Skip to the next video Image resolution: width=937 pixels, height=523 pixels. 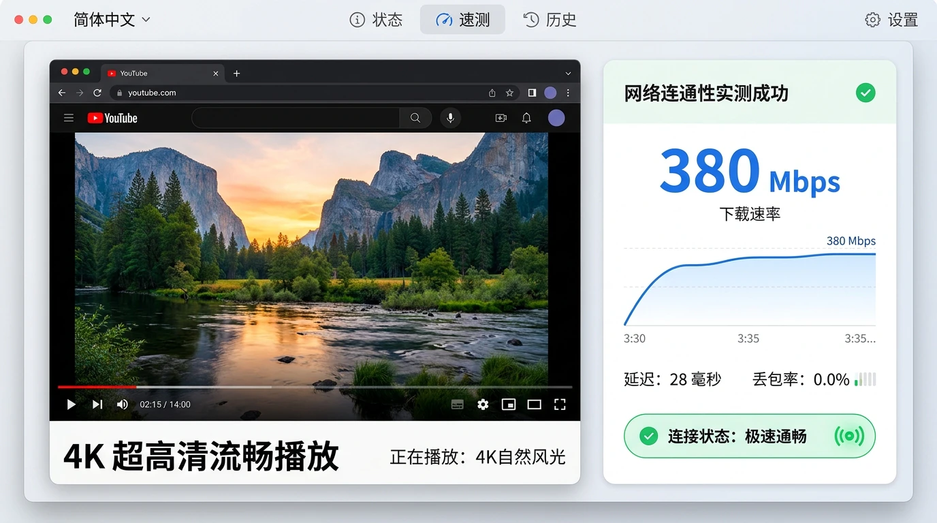pyautogui.click(x=97, y=405)
